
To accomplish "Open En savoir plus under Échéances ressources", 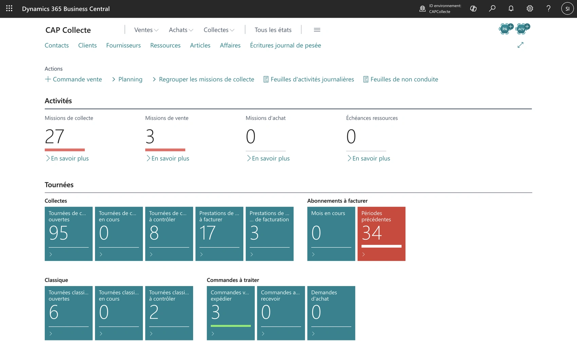I will point(368,158).
